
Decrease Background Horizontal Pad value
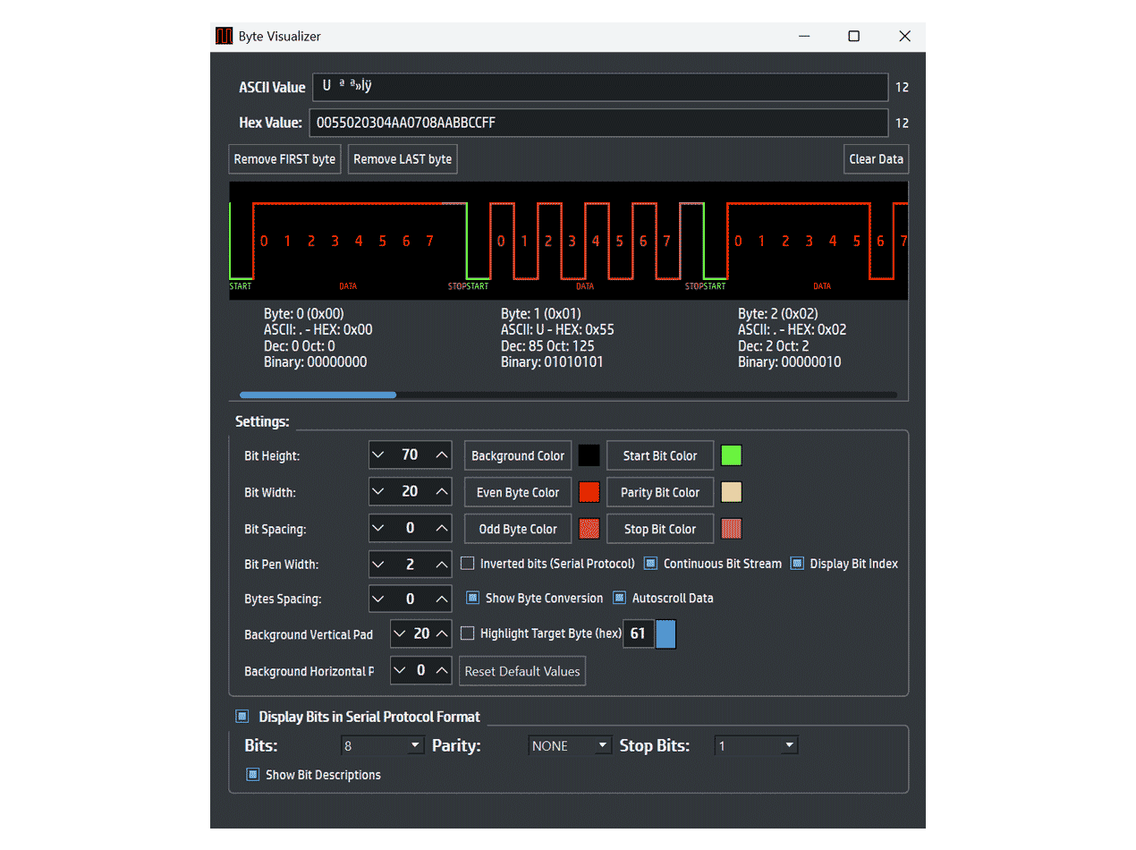tap(400, 670)
